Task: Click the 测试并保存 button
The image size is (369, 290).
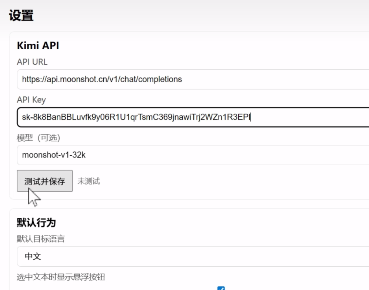Action: pyautogui.click(x=45, y=181)
